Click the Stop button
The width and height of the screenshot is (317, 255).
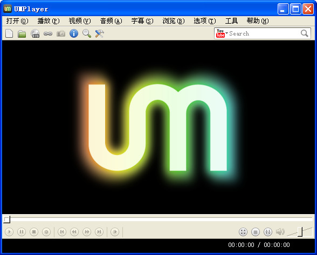[34, 232]
